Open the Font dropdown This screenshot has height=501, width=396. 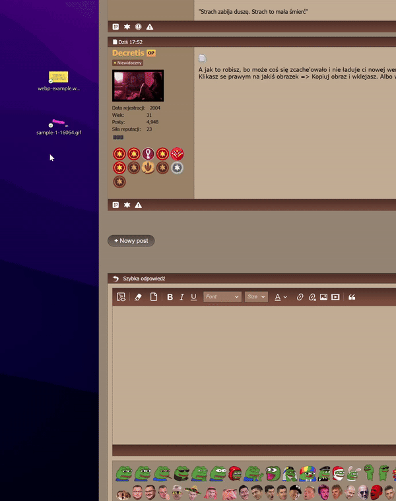(222, 297)
